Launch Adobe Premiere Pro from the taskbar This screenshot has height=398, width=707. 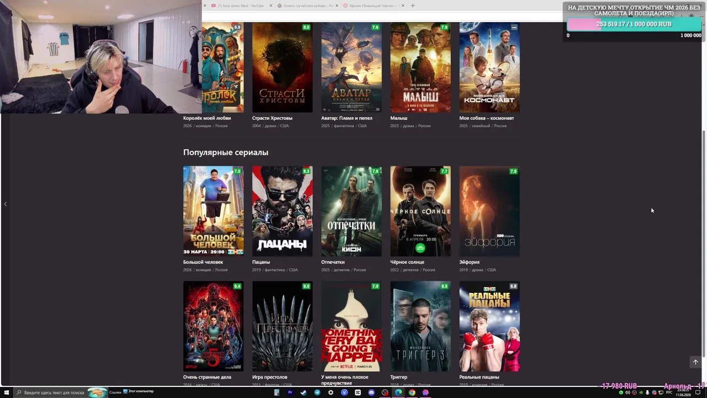[290, 392]
